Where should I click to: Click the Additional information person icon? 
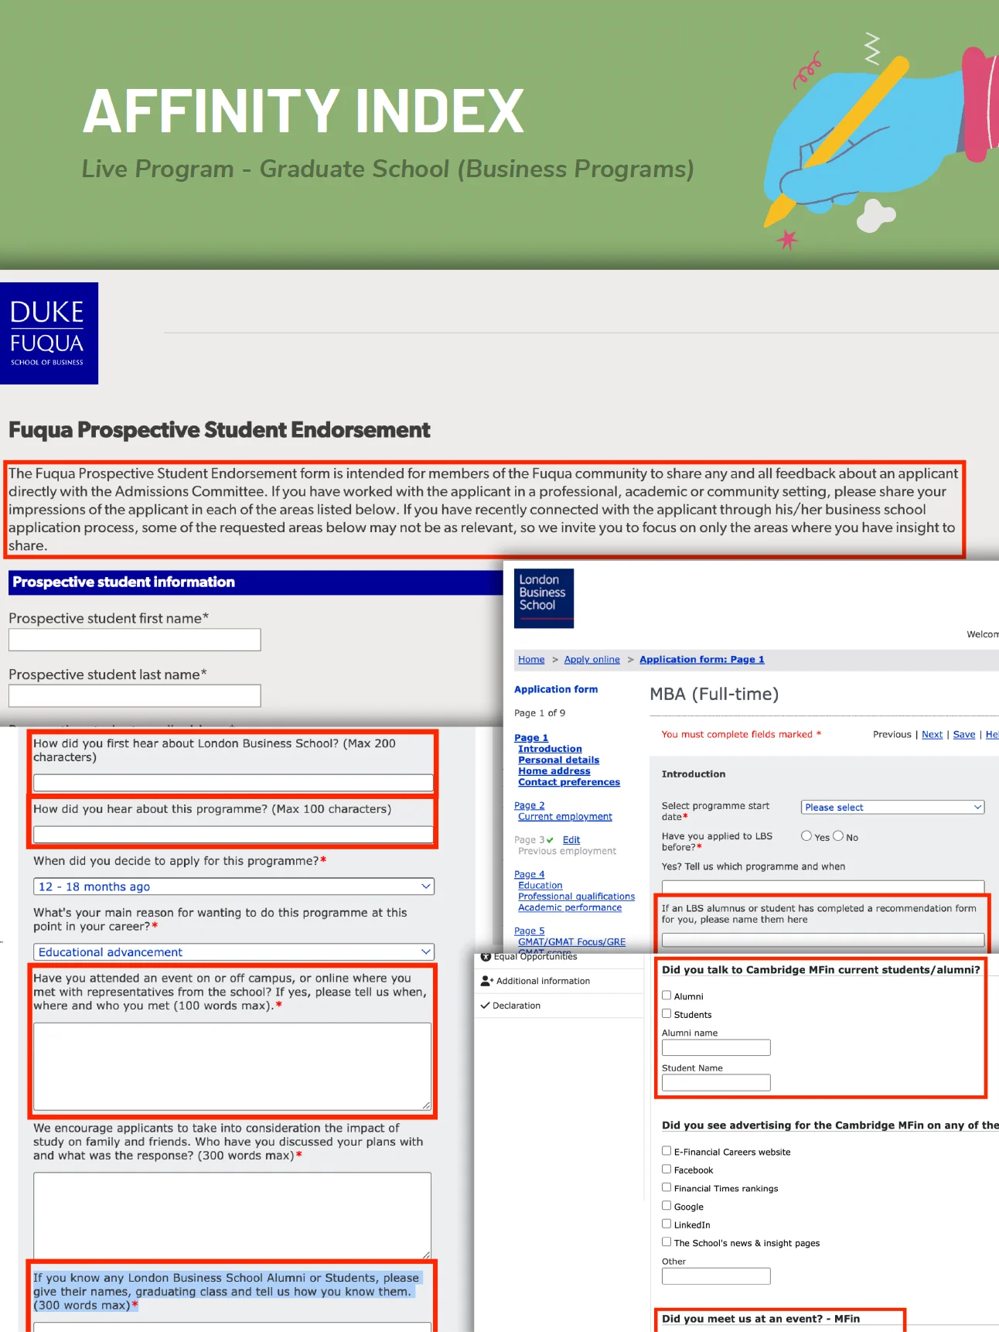pyautogui.click(x=486, y=981)
